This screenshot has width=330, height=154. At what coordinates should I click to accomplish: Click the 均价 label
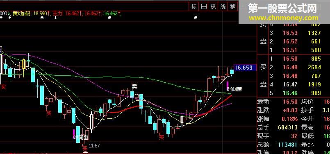(307, 102)
